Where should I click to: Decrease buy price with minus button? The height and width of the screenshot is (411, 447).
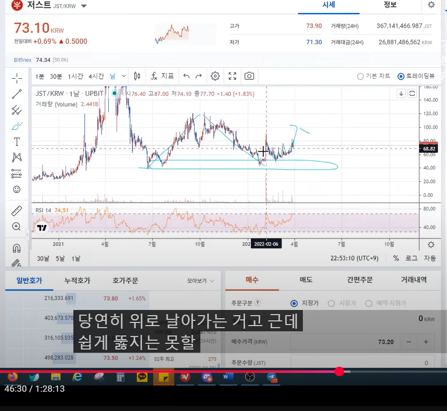(409, 342)
